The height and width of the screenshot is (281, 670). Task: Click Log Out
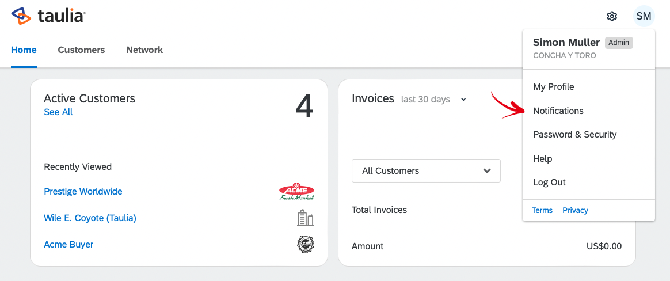(549, 182)
